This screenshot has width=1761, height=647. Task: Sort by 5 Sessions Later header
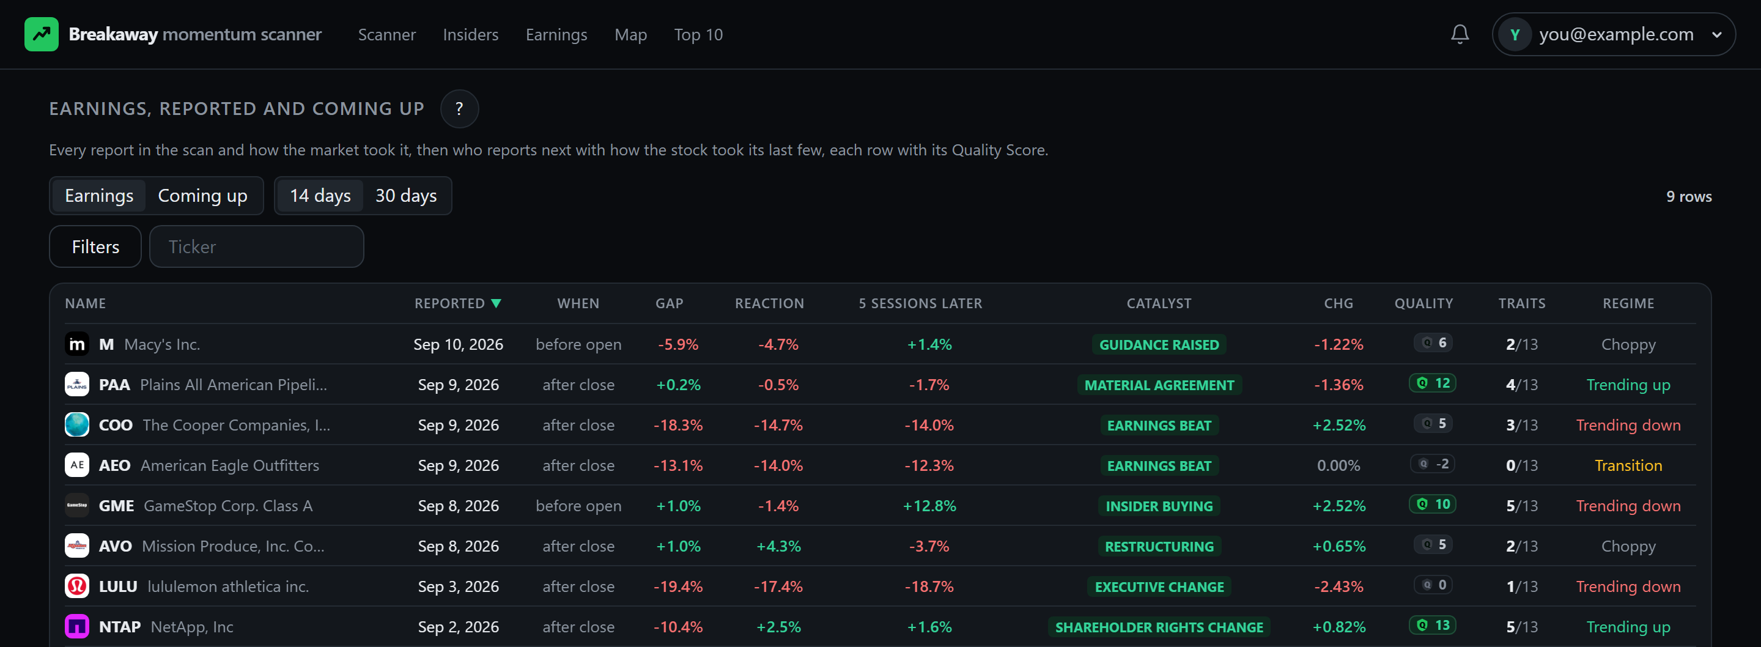920,304
